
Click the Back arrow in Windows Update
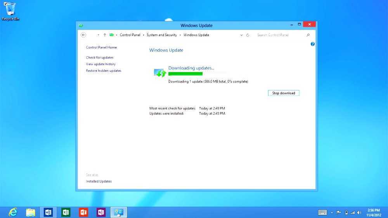pyautogui.click(x=83, y=35)
